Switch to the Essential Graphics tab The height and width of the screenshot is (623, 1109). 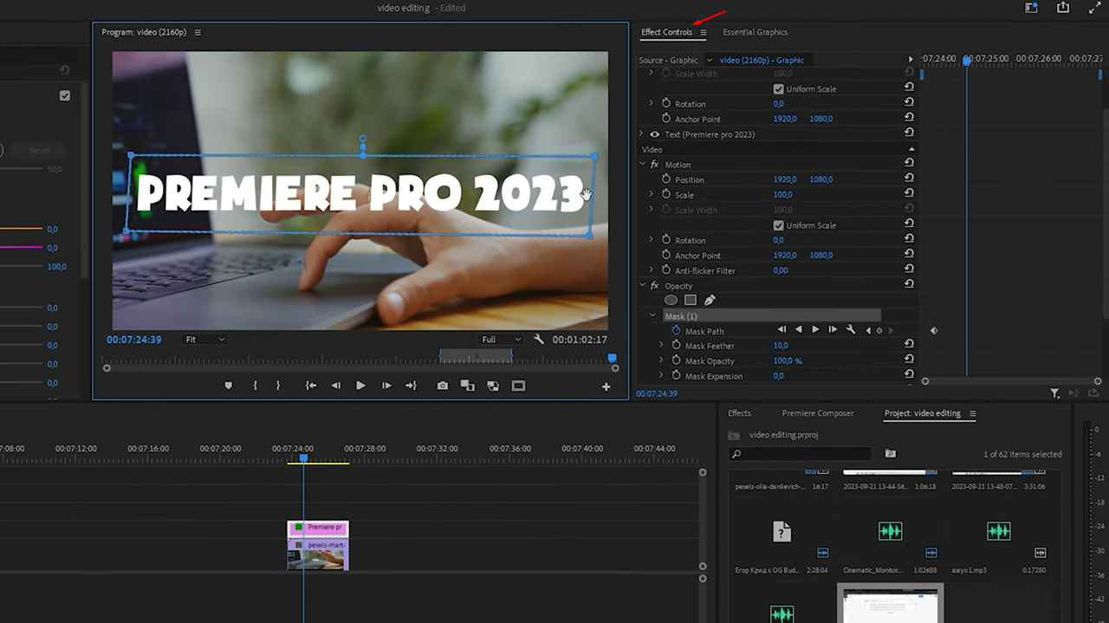(x=755, y=32)
